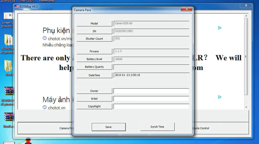Viewport: 259px width, 144px height.
Task: Click the Shutter Count label button
Action: click(94, 39)
